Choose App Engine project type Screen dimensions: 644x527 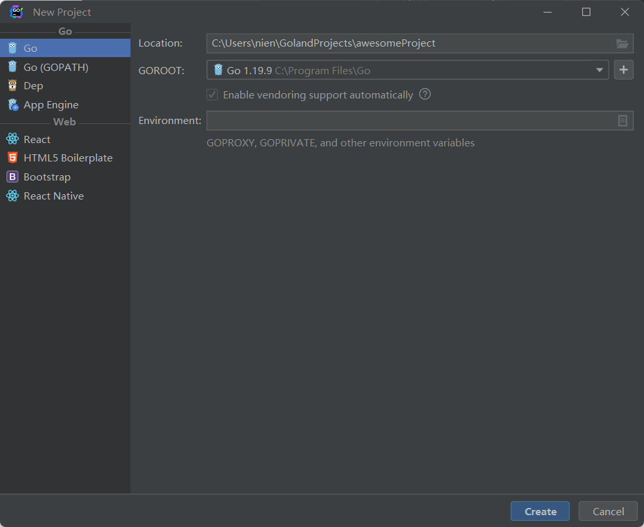click(65, 105)
